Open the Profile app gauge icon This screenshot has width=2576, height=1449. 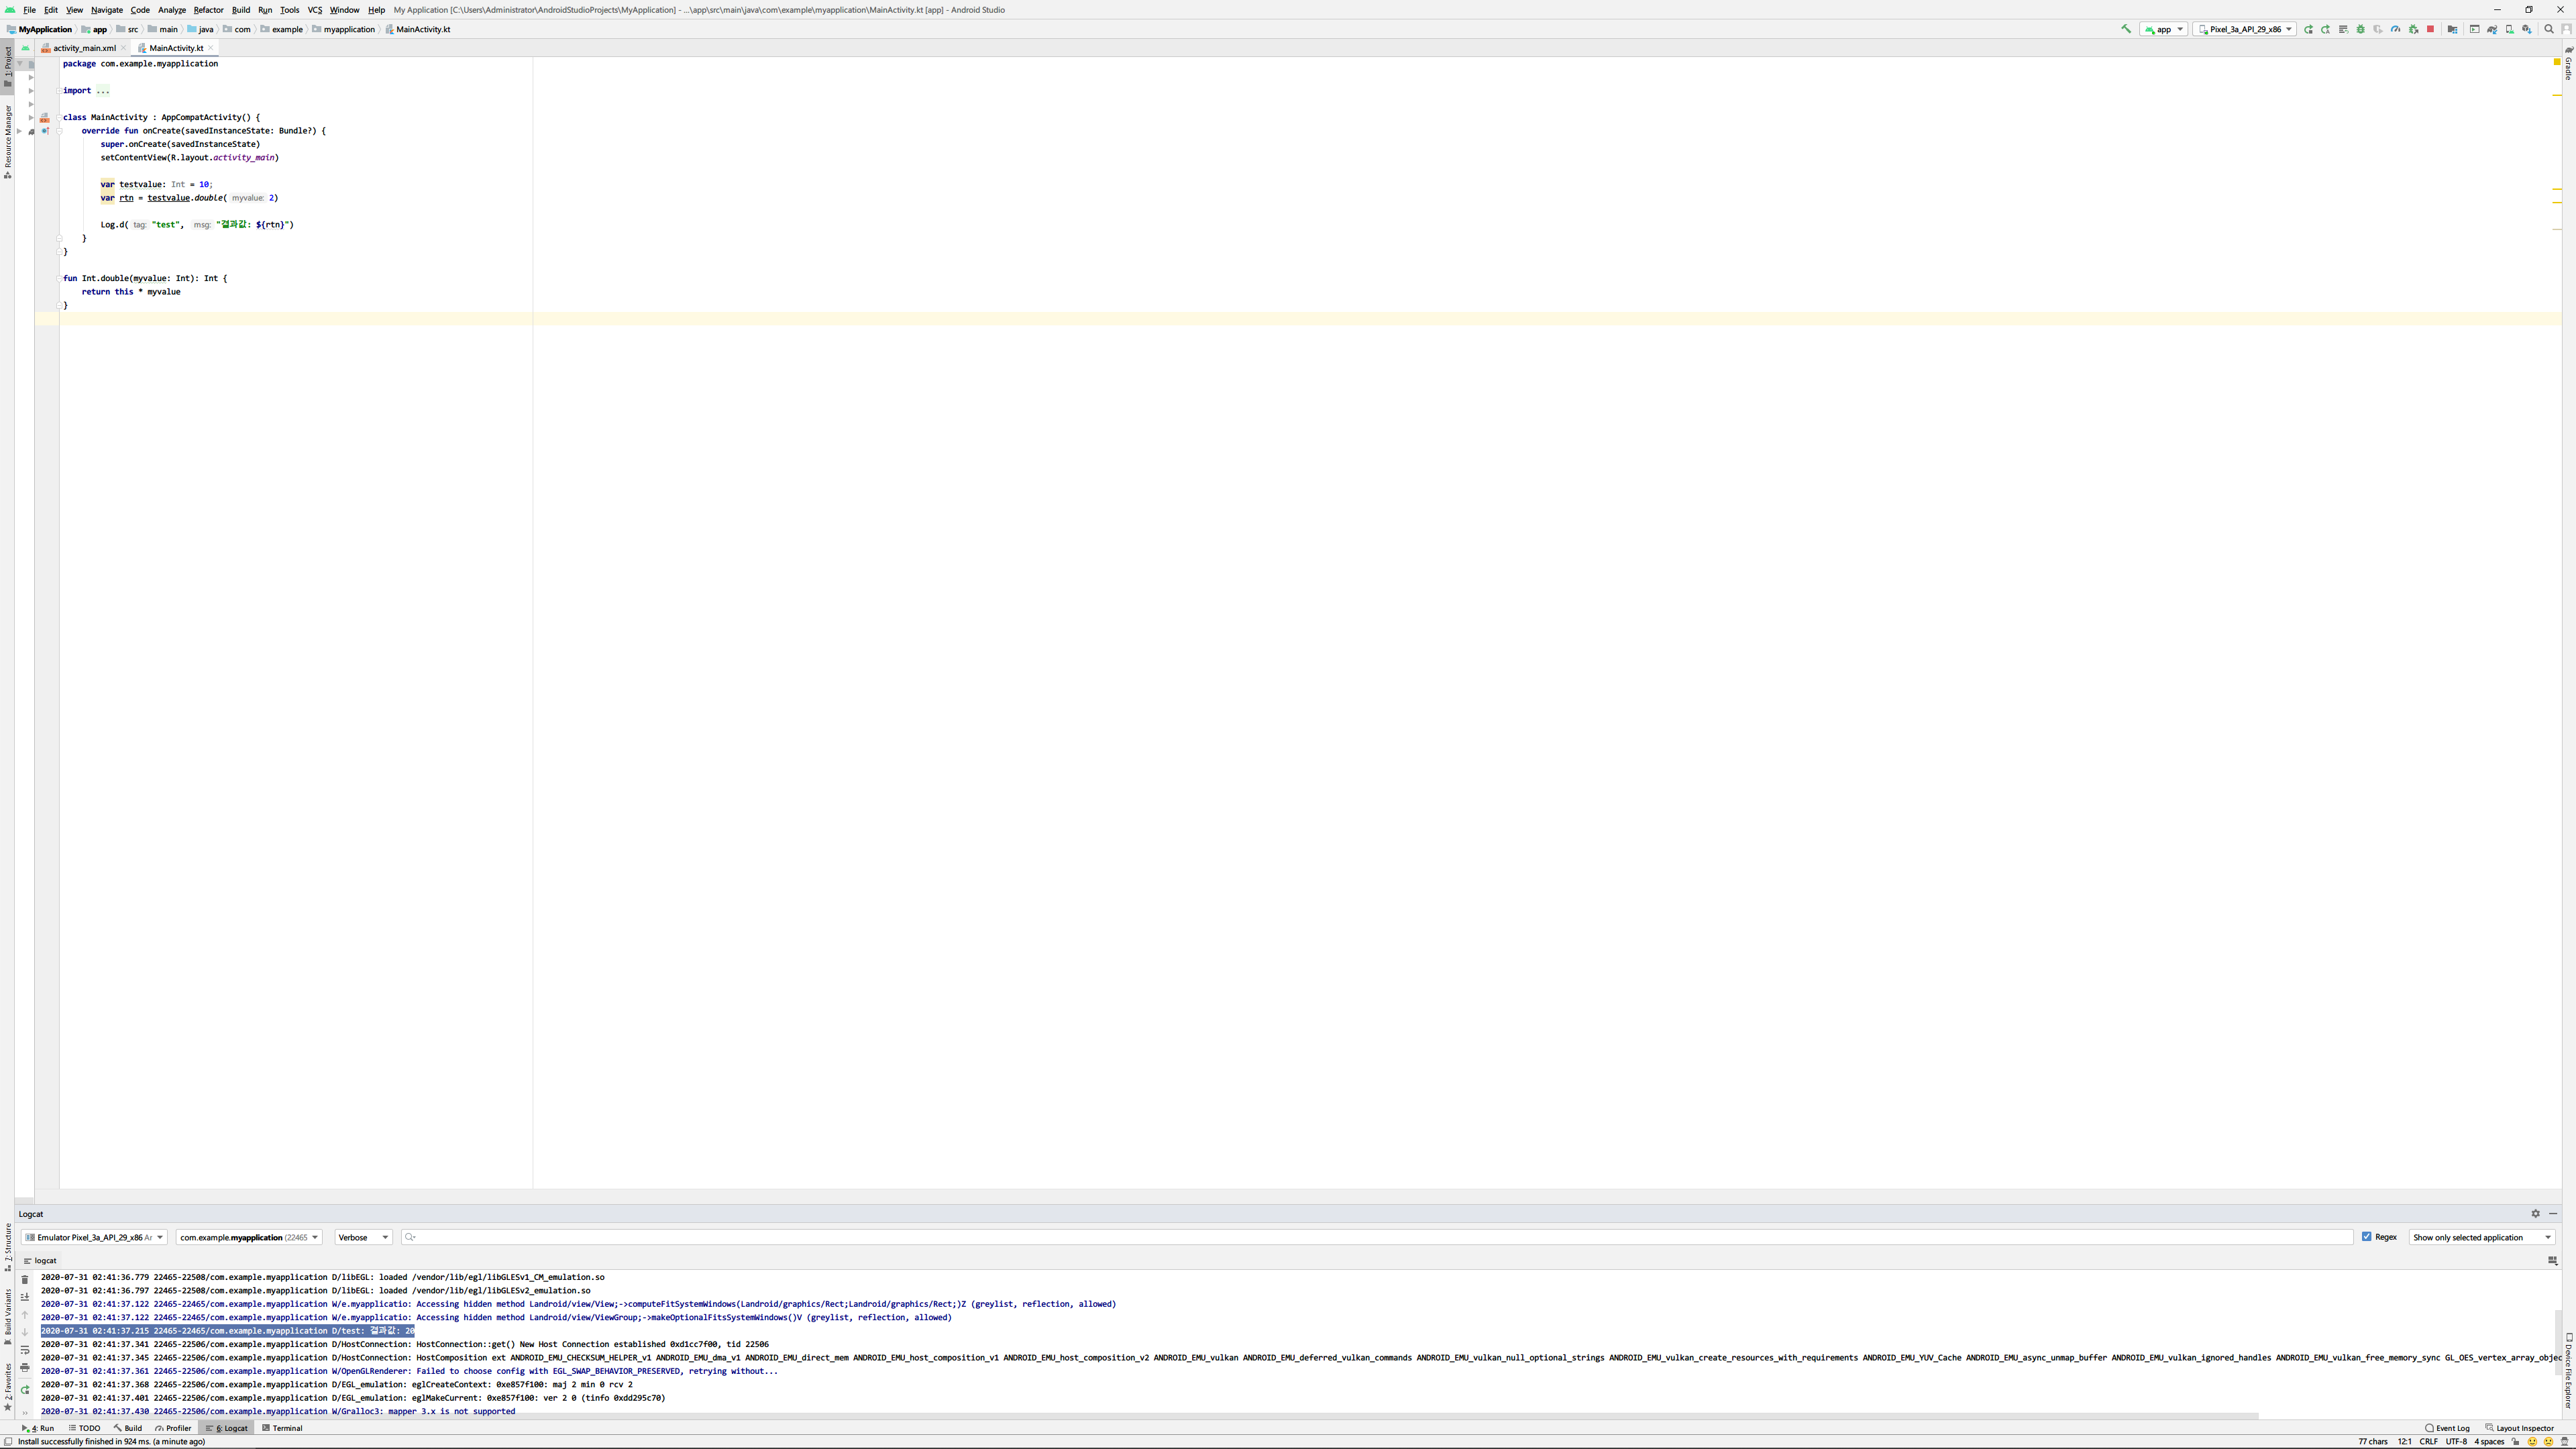(2395, 29)
